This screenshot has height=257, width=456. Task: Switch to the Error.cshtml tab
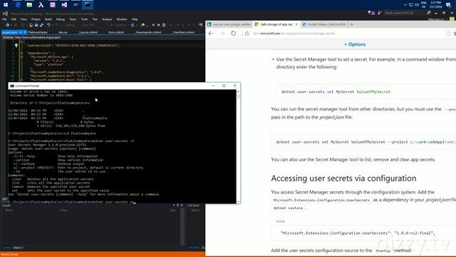click(116, 32)
